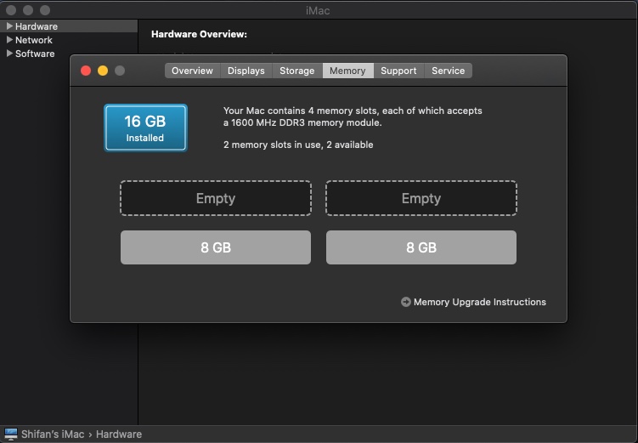
Task: Open Memory Upgrade Instructions link
Action: [x=480, y=302]
